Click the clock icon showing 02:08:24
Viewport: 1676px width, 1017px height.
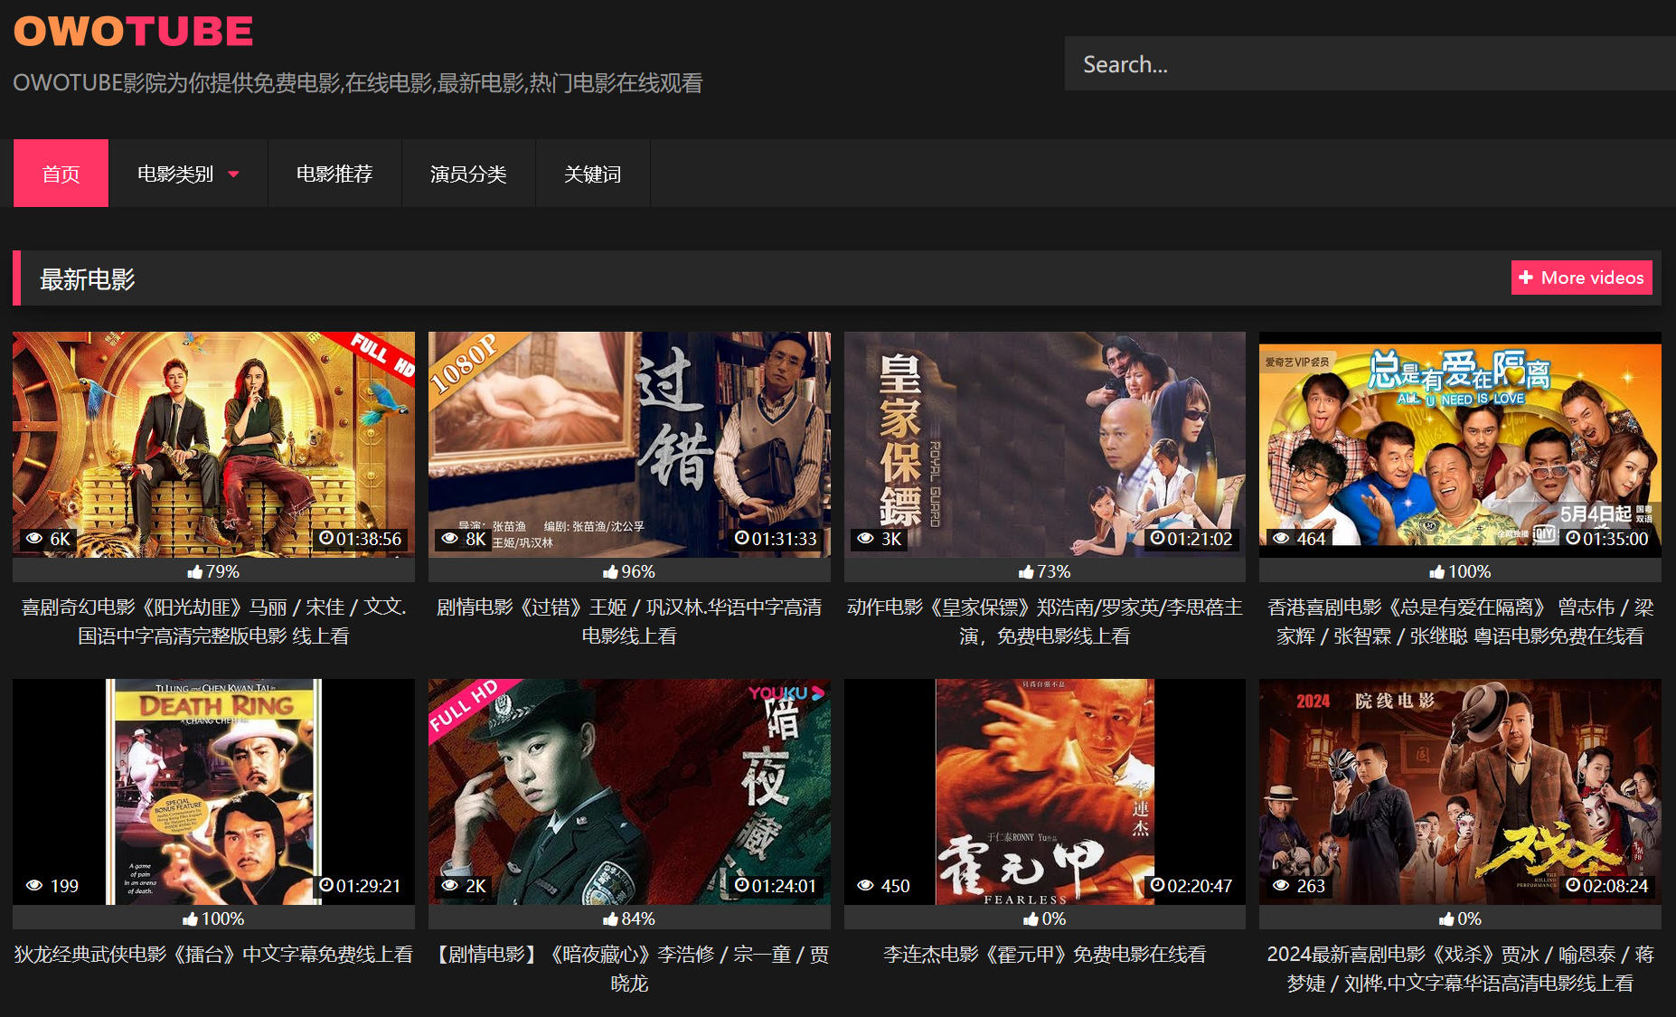point(1572,886)
